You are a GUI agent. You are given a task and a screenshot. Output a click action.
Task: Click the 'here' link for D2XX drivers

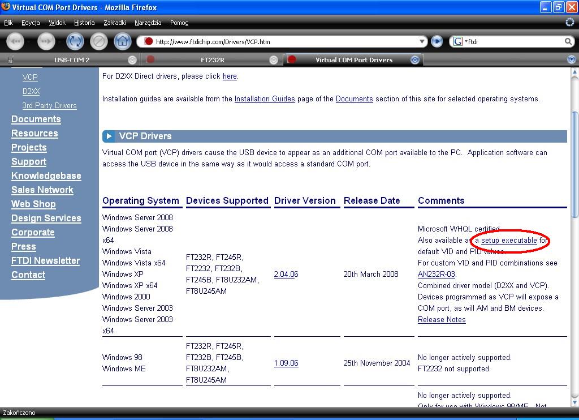pyautogui.click(x=230, y=76)
